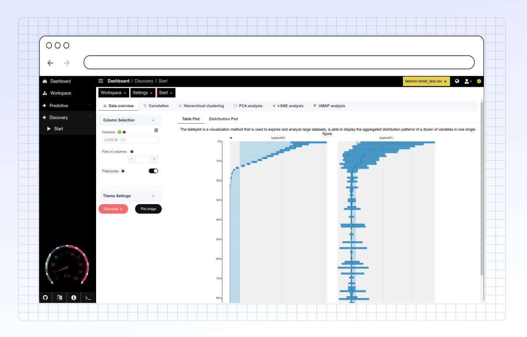Open the GitHub icon link

[x=45, y=298]
